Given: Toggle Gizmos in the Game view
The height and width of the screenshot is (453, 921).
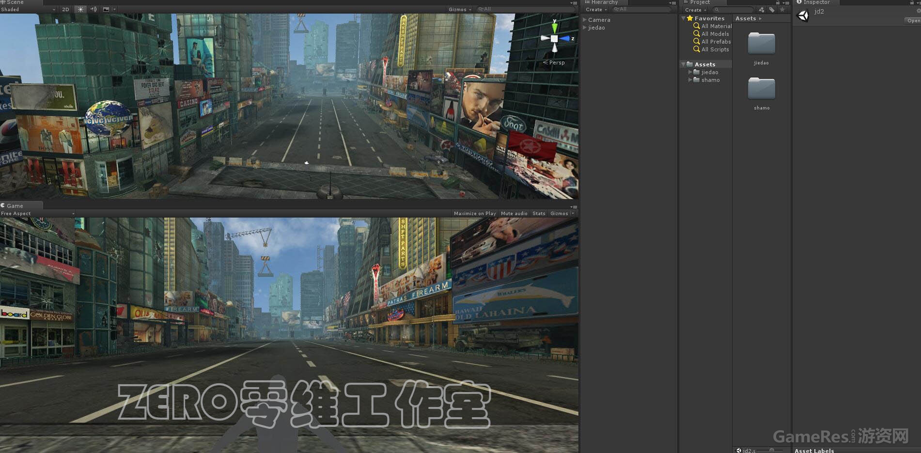Looking at the screenshot, I should click(559, 214).
